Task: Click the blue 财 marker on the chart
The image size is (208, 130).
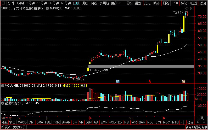Action: [118, 81]
